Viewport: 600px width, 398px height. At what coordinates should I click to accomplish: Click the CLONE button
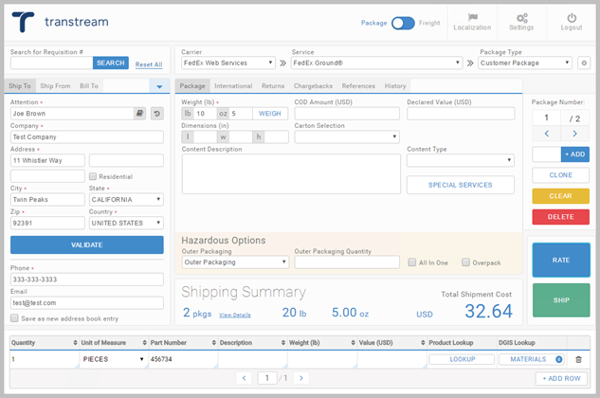pyautogui.click(x=560, y=175)
